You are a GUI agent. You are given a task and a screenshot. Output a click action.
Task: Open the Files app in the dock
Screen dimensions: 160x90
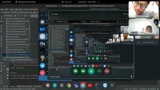point(48,85)
